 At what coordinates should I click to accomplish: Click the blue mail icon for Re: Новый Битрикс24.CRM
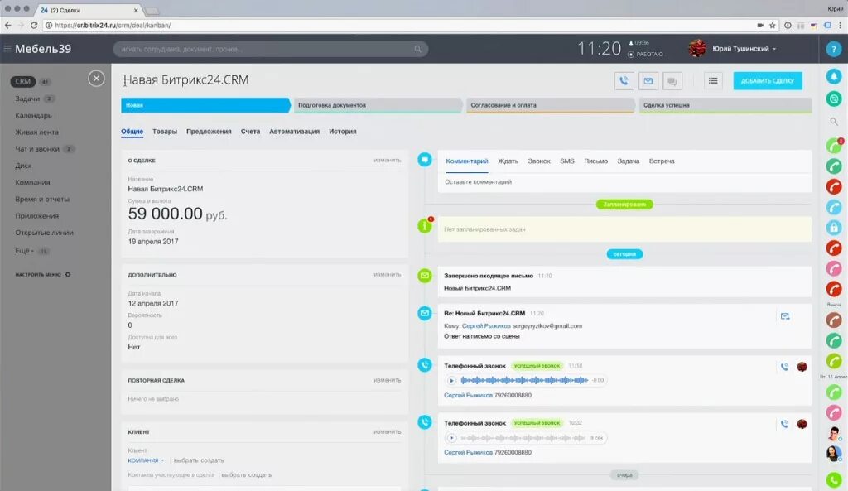(425, 313)
